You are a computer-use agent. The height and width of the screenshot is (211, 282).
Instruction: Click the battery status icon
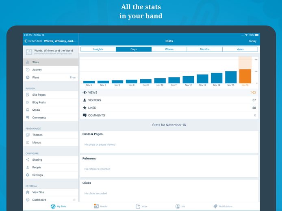(x=257, y=35)
